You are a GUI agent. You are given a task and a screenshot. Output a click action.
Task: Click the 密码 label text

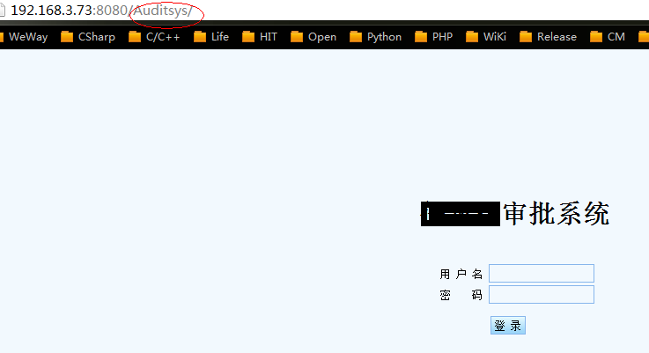(461, 295)
